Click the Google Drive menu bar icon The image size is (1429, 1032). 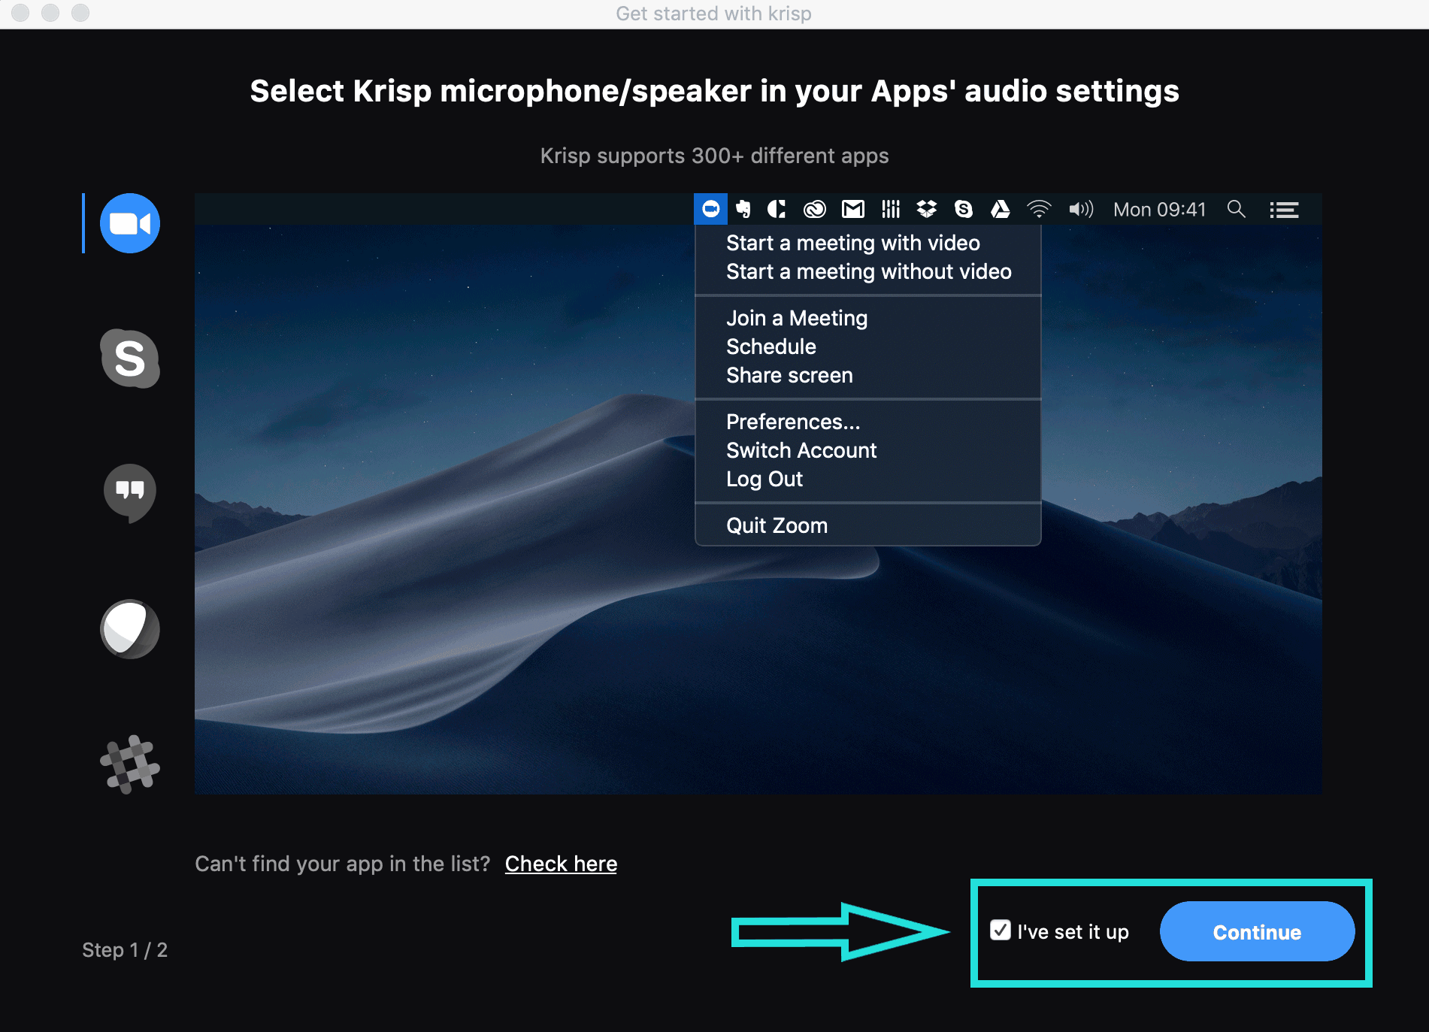coord(1001,209)
